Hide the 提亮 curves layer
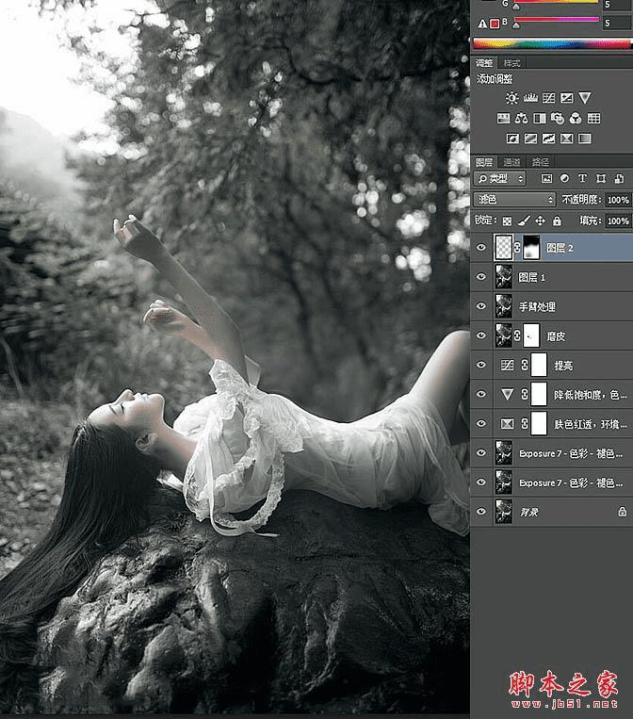 [x=481, y=365]
